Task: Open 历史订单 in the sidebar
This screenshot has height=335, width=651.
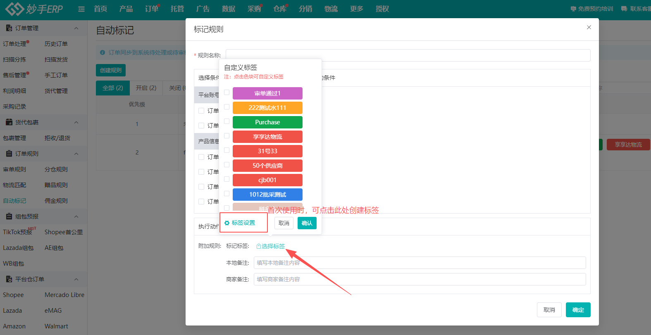Action: (56, 44)
